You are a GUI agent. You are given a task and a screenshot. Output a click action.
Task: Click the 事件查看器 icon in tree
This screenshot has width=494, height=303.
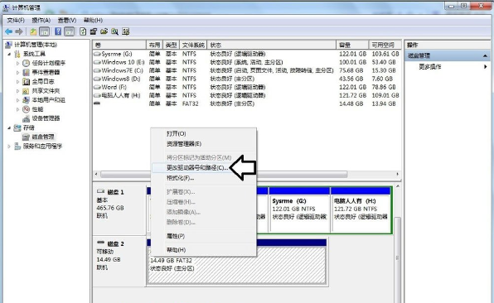27,72
